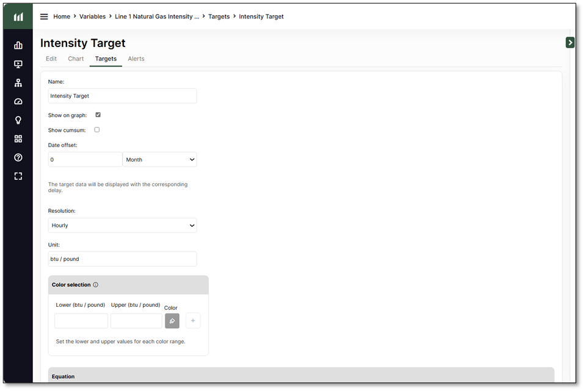
Task: Click the Equation section header
Action: [301, 375]
